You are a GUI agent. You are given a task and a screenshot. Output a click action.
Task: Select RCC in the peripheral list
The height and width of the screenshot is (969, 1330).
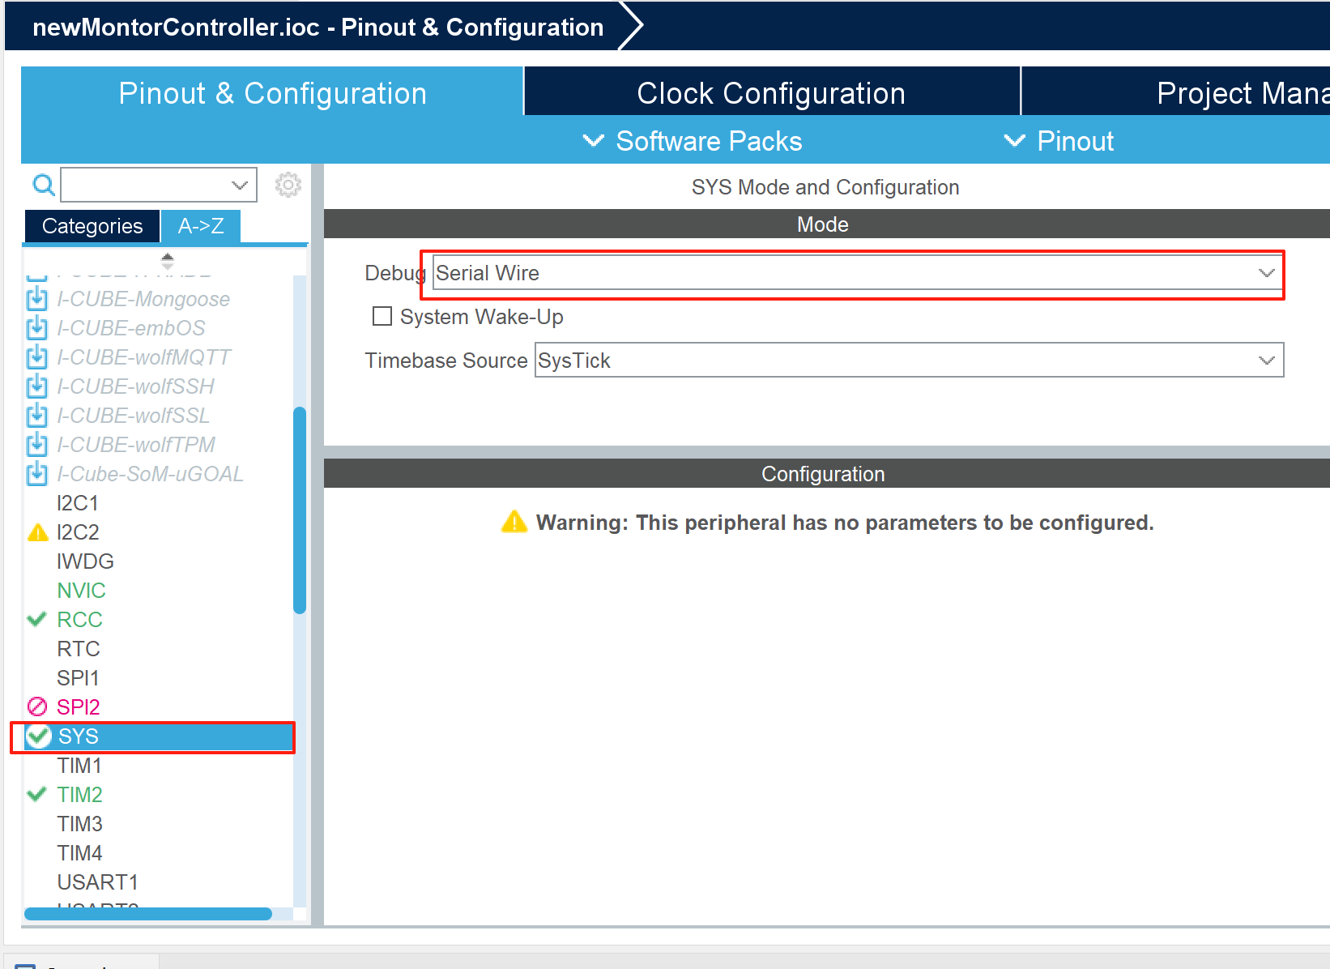(x=79, y=620)
